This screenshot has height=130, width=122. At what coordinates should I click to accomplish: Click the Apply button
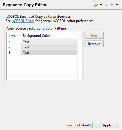pos(107,125)
